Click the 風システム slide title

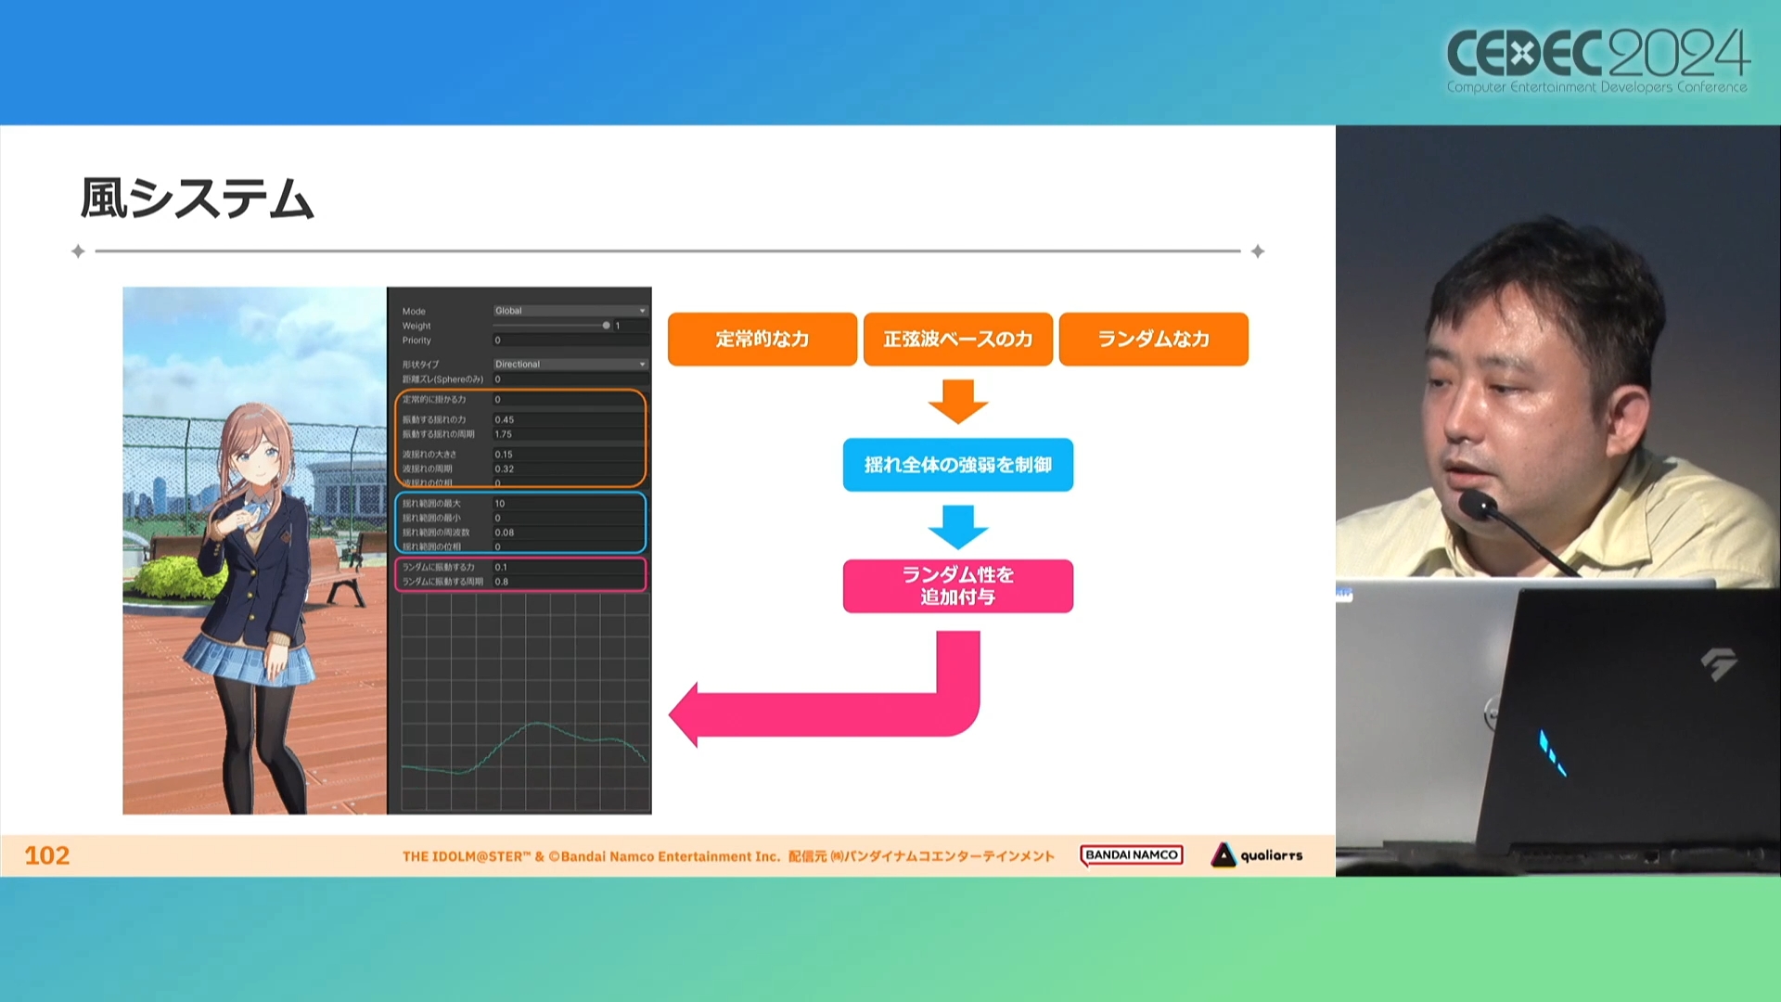click(198, 199)
